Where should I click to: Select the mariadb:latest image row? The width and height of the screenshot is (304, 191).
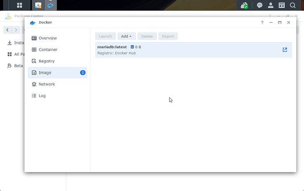coord(193,50)
